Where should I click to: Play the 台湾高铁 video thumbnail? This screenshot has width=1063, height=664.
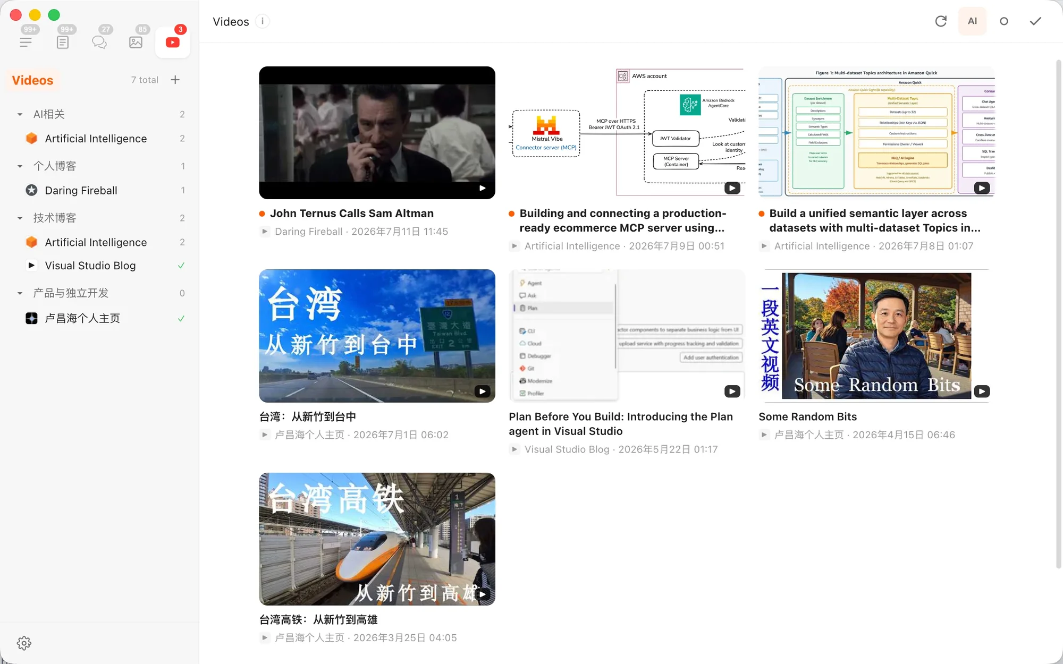(x=377, y=539)
